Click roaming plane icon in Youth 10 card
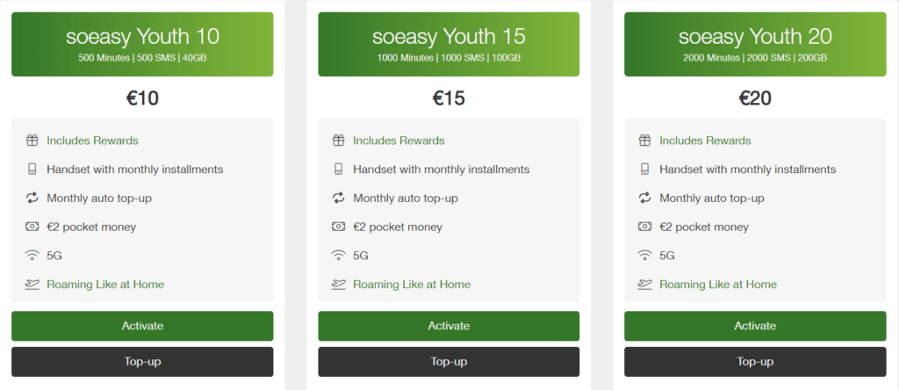Screen dimensions: 899x390 tap(32, 285)
